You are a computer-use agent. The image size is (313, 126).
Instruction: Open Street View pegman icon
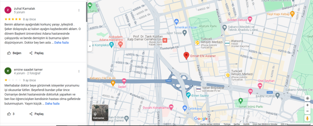307,118
